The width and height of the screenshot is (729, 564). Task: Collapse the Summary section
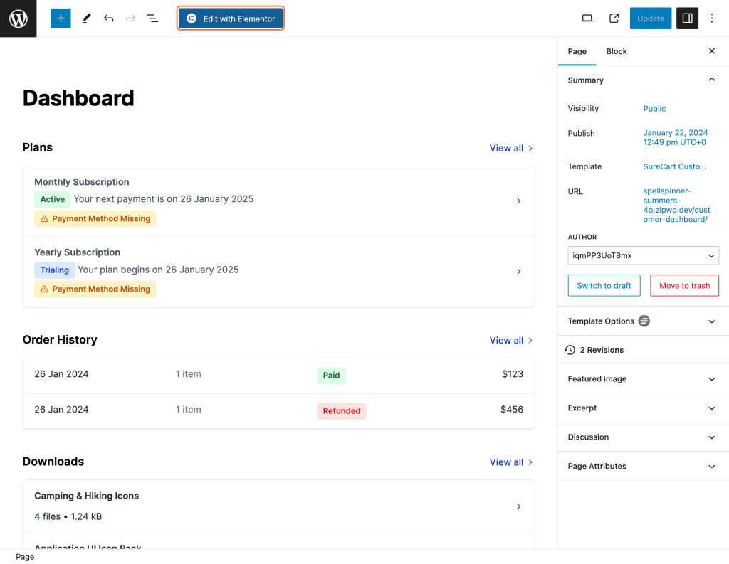711,80
